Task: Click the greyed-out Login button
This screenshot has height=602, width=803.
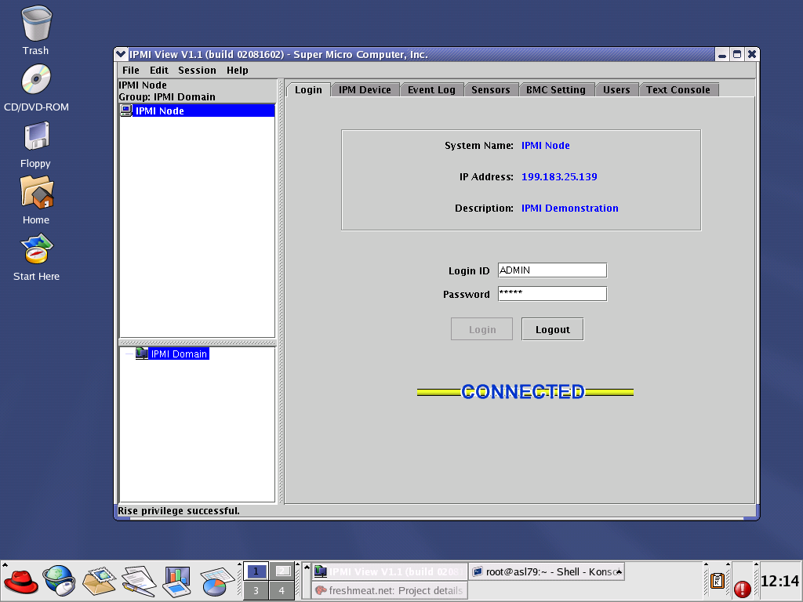Action: pos(482,329)
